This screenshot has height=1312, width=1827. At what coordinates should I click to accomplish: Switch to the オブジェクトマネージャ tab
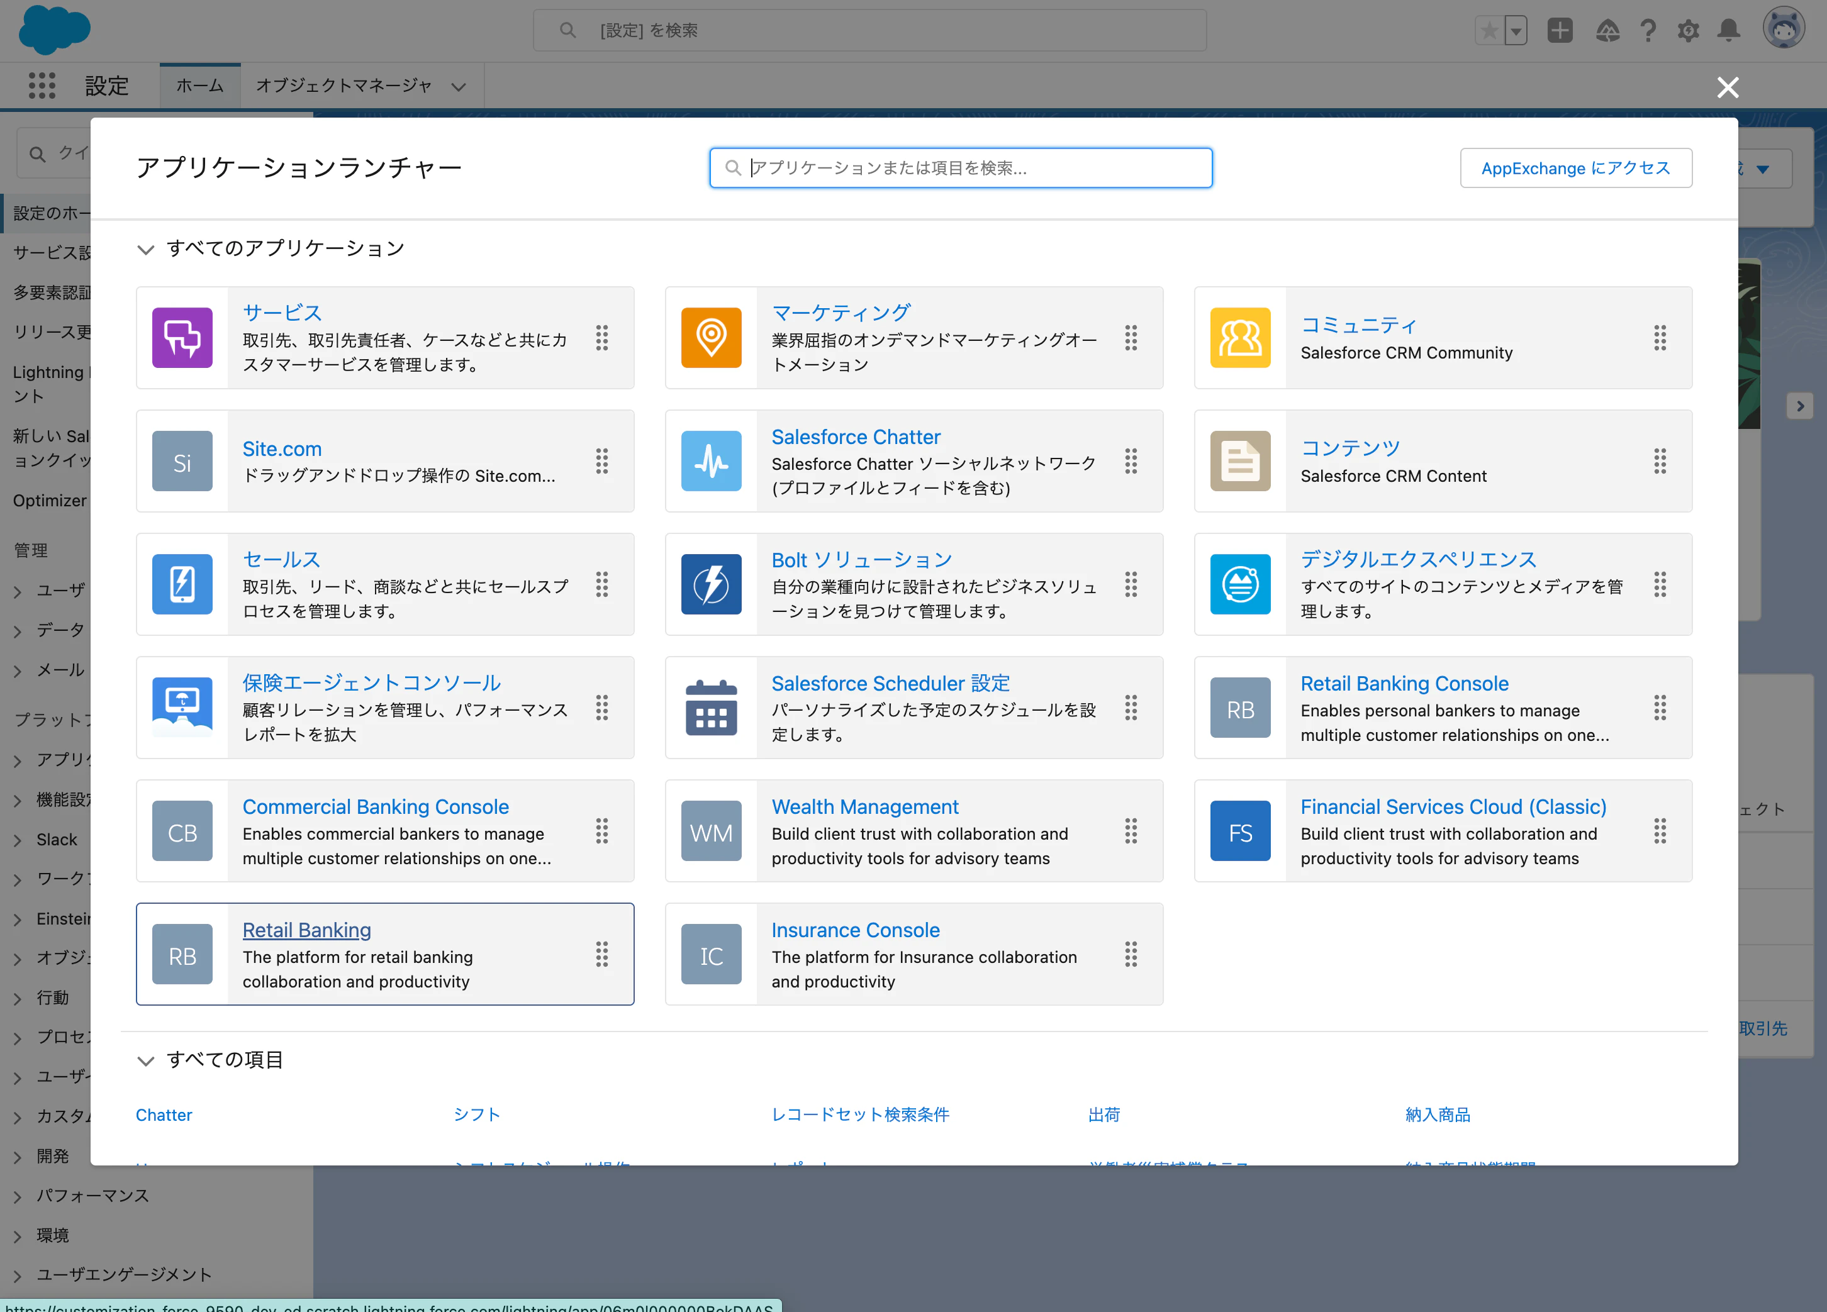(x=344, y=86)
